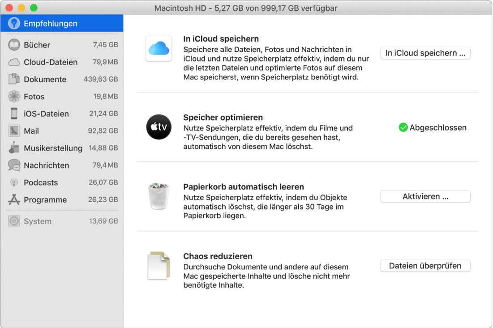Click the Programme icon in the sidebar

coord(14,200)
